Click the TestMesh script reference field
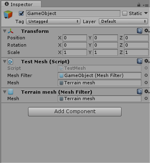150x163 pixels. [100, 68]
